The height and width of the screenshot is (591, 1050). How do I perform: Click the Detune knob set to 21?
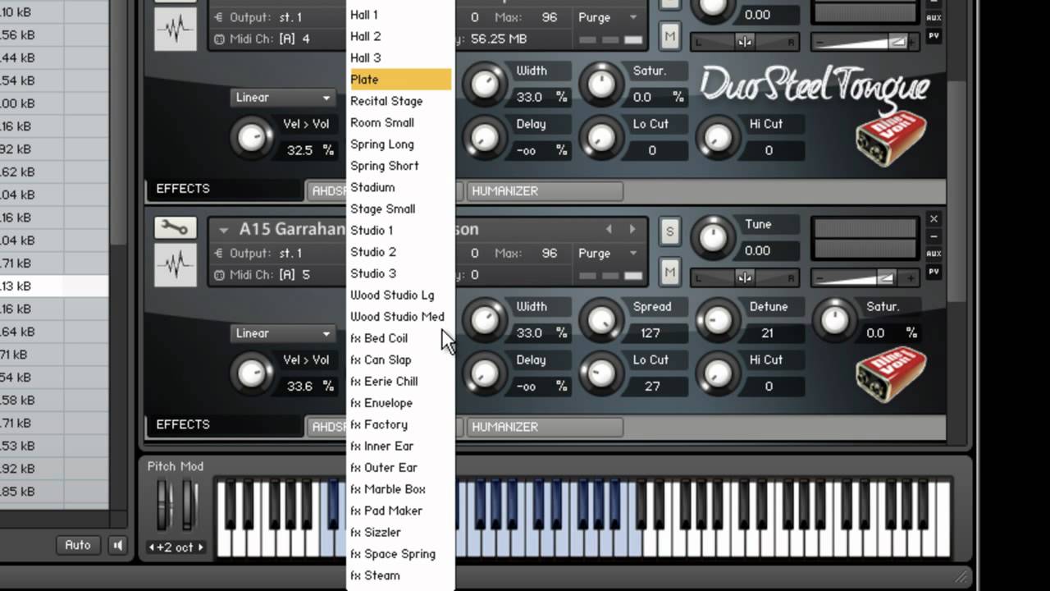tap(718, 320)
